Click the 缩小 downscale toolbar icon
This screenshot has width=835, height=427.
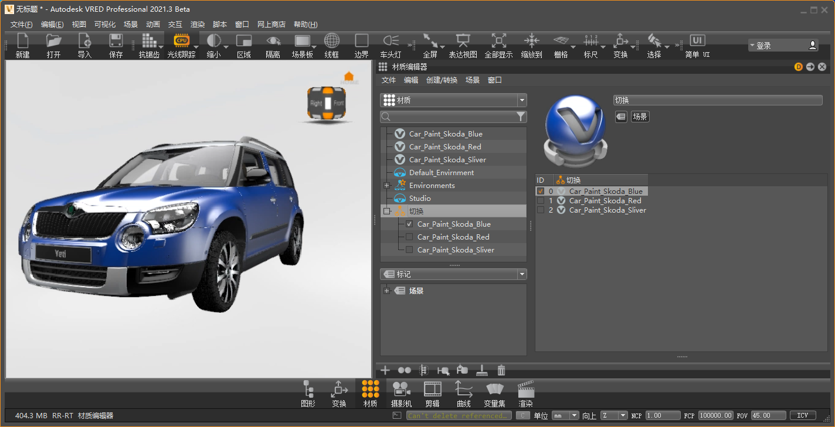coord(213,40)
